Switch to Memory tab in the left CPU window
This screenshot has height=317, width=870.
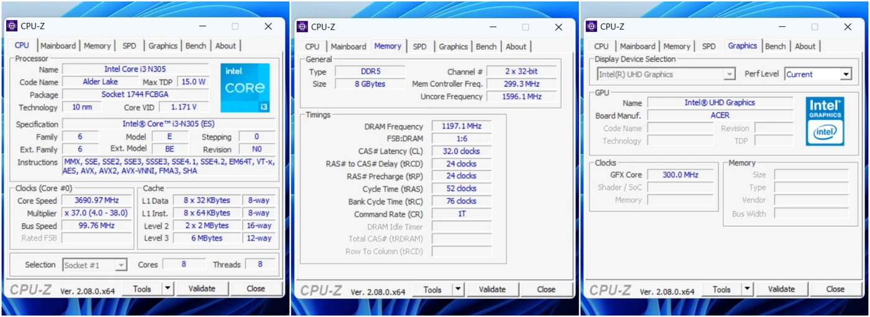(x=97, y=46)
